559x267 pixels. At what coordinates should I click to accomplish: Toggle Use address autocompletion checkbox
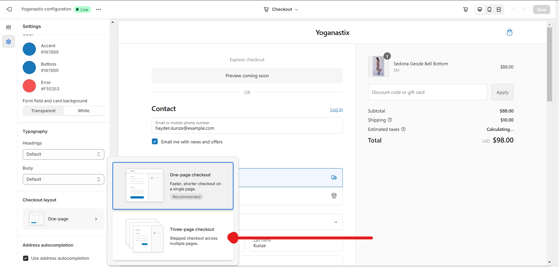coord(26,258)
